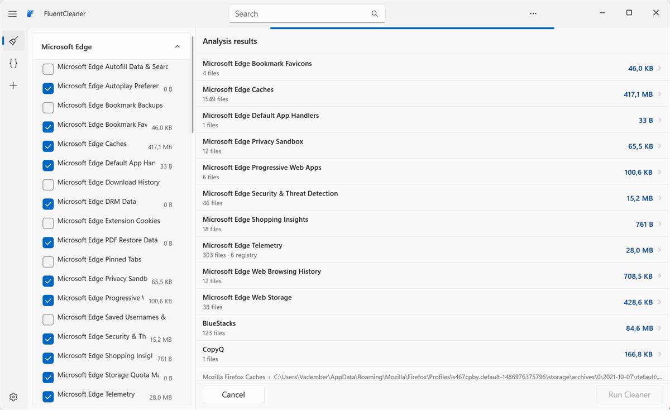Check Microsoft Edge Saved Usernames checkbox
This screenshot has height=410, width=670.
click(48, 320)
